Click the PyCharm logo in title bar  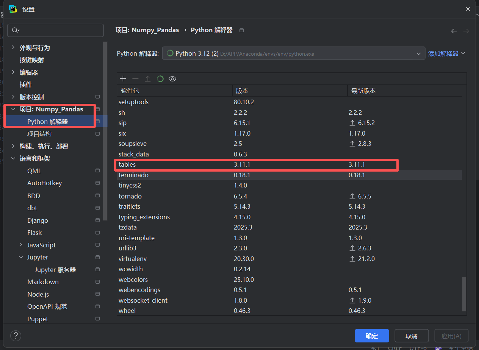pos(13,9)
